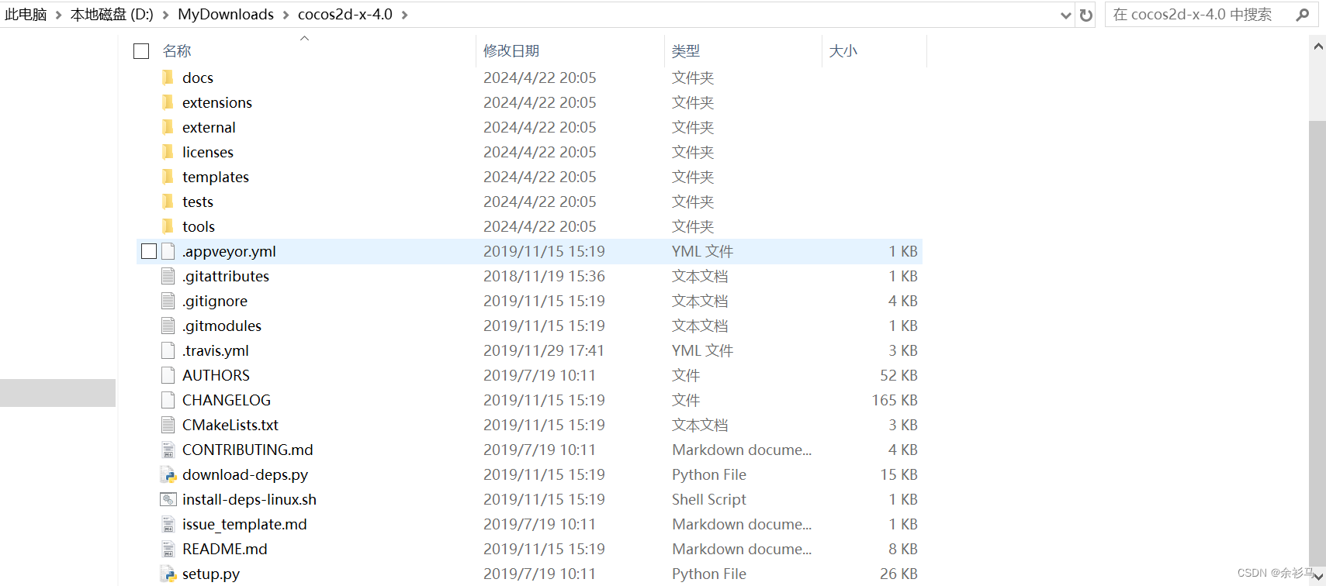Click the .gitmodules file icon
Screen dimensions: 1326x586
click(x=168, y=326)
